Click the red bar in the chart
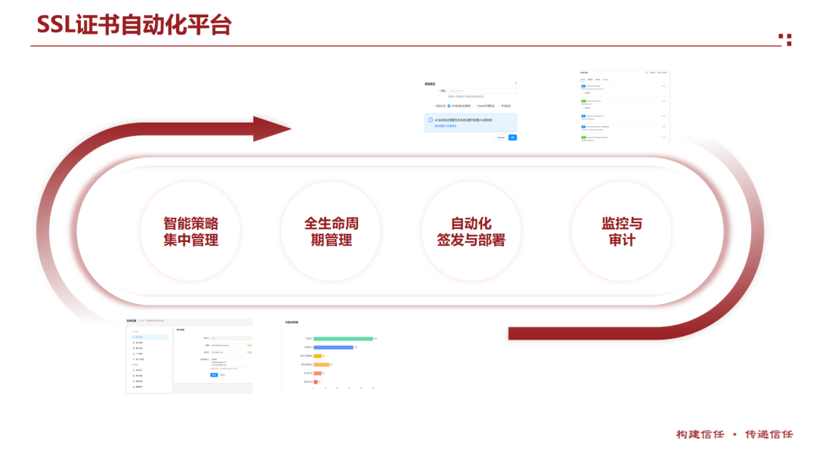816x456 pixels. (316, 382)
